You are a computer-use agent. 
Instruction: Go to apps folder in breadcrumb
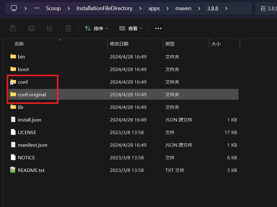(154, 8)
